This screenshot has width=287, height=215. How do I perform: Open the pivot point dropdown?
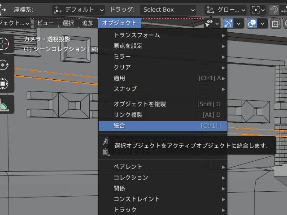[258, 10]
